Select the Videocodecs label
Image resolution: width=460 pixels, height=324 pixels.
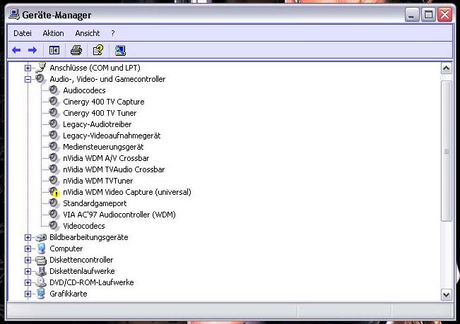84,226
